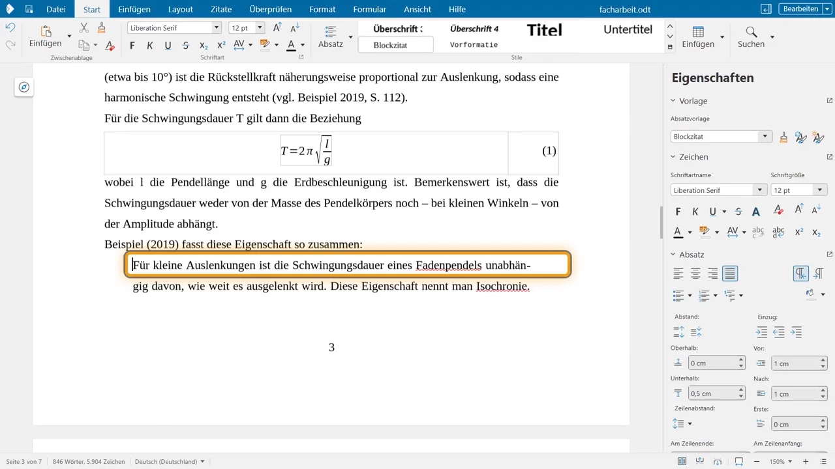Image resolution: width=835 pixels, height=469 pixels.
Task: Open the Suchen search tool
Action: coord(751,37)
